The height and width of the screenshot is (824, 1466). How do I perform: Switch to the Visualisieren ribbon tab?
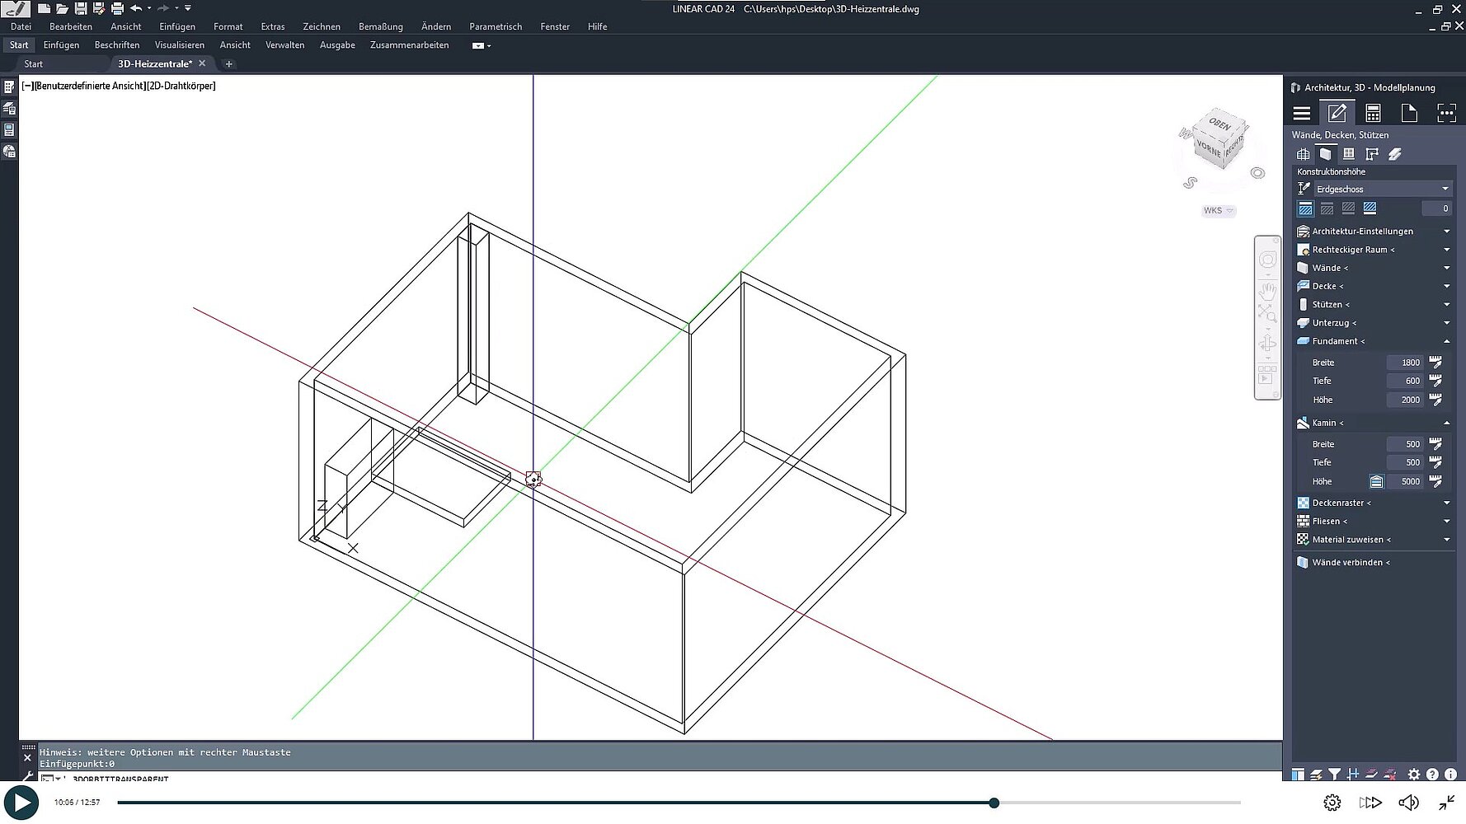click(x=179, y=45)
